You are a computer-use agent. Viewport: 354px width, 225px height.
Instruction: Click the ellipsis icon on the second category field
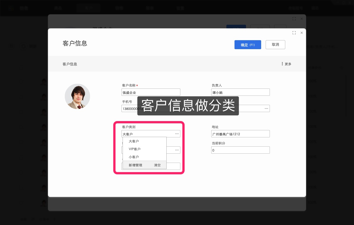click(x=177, y=150)
